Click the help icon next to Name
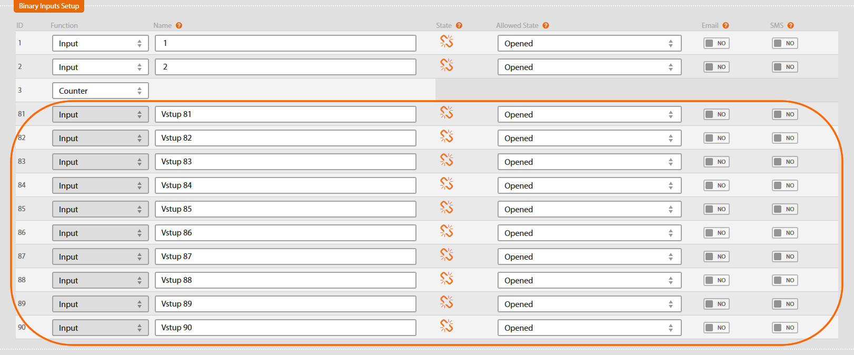 [x=179, y=25]
